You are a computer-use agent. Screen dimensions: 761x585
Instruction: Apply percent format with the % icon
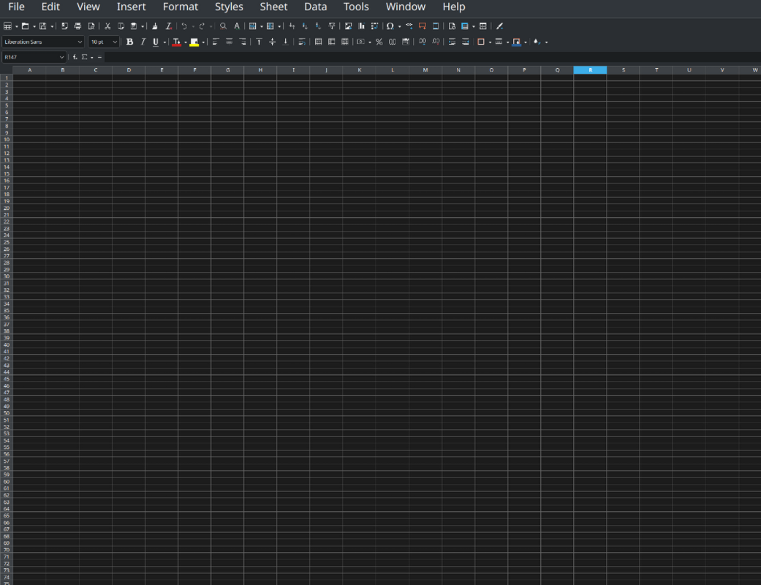pyautogui.click(x=379, y=42)
